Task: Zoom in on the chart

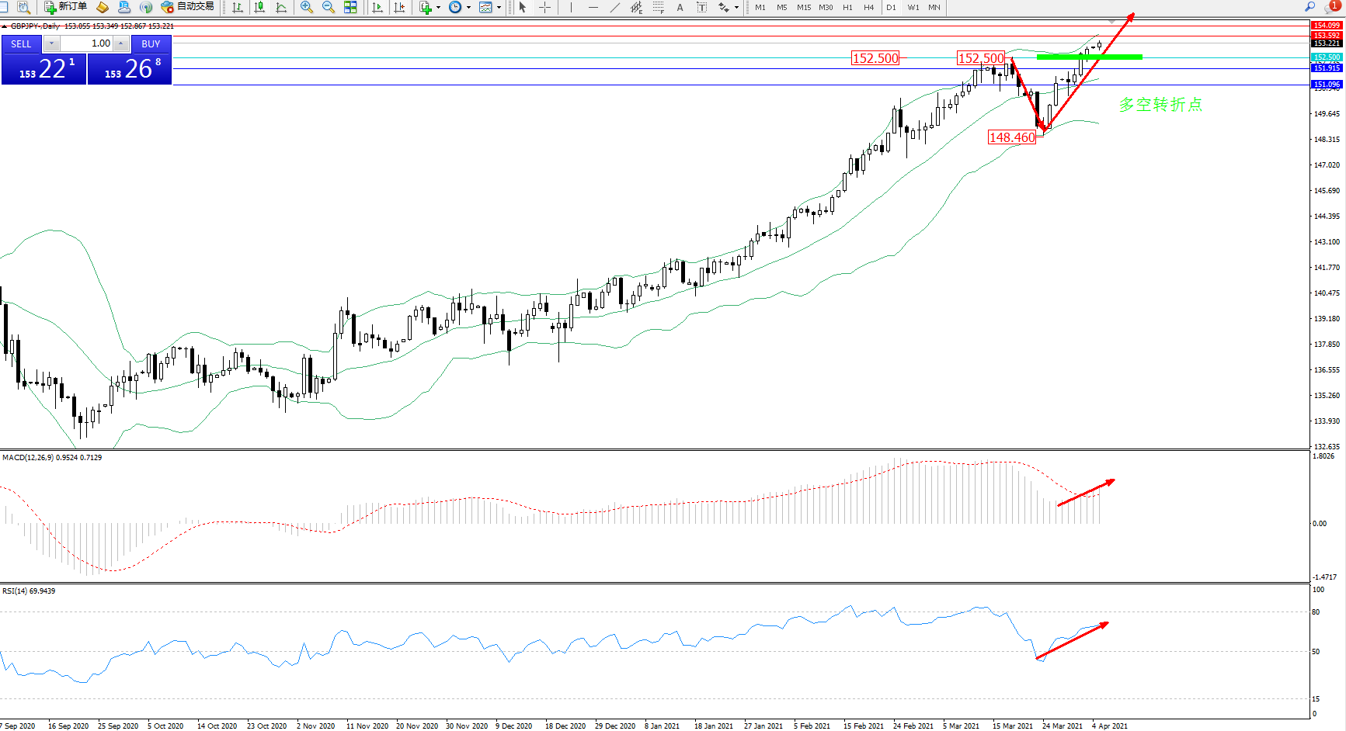Action: click(307, 7)
